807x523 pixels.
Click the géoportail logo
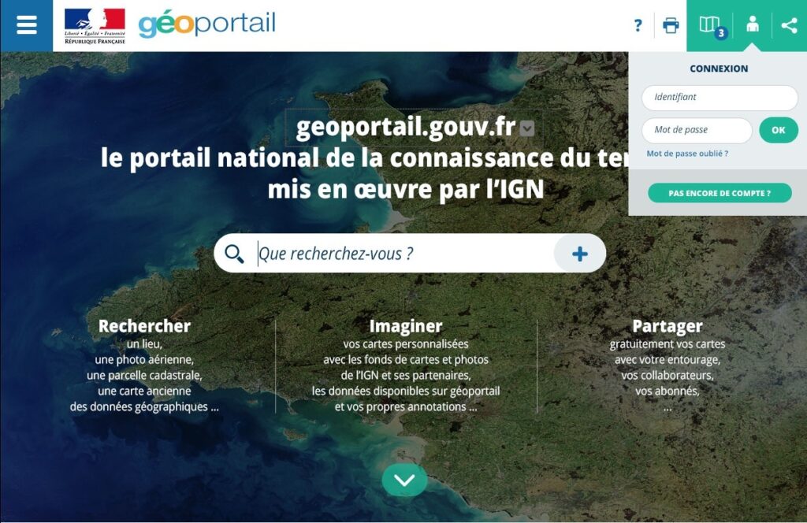point(207,24)
